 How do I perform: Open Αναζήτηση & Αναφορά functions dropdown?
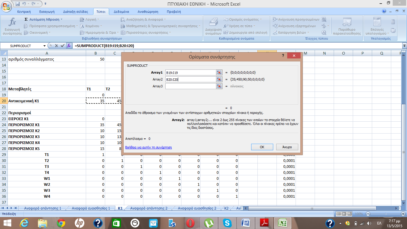144,19
